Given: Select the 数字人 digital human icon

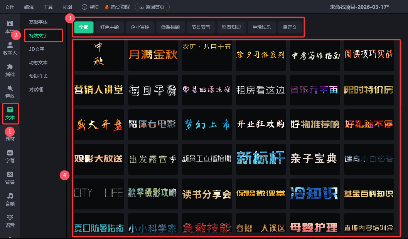Looking at the screenshot, I should tap(10, 48).
